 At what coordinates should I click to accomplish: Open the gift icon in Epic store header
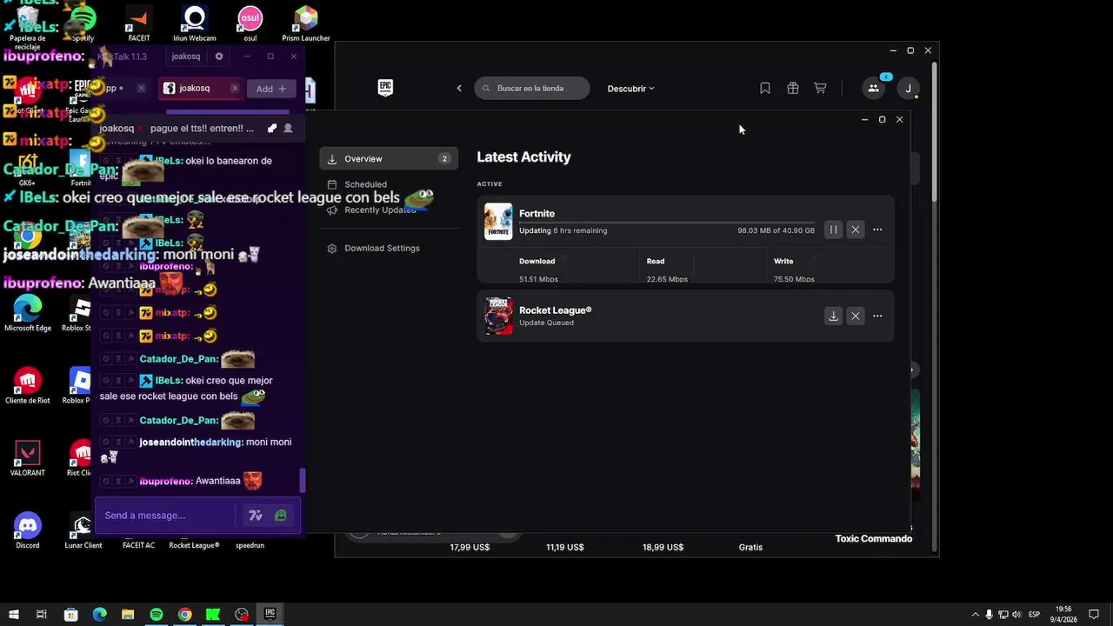(x=793, y=88)
